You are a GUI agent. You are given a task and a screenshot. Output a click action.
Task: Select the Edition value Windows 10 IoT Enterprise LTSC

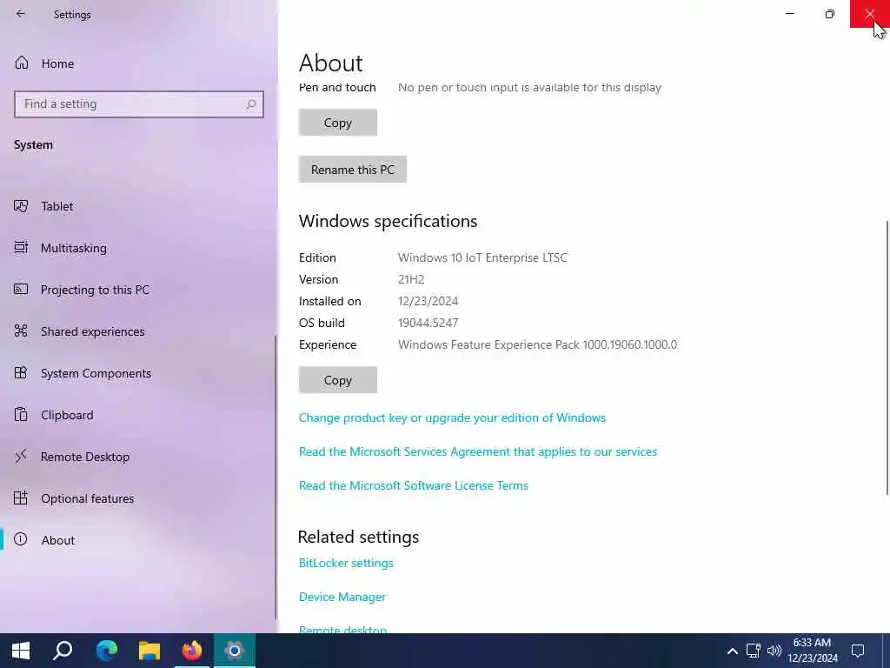482,257
